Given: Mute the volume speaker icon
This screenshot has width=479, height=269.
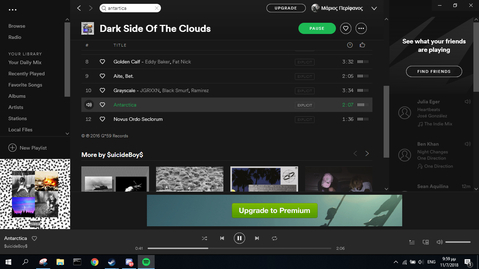Looking at the screenshot, I should [439, 242].
